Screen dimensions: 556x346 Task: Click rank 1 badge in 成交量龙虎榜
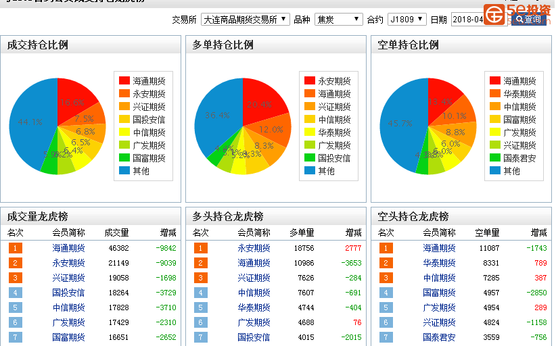coord(16,248)
